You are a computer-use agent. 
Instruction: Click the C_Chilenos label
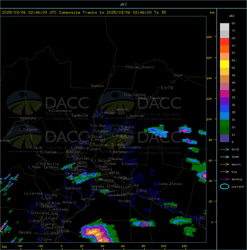(x=28, y=129)
